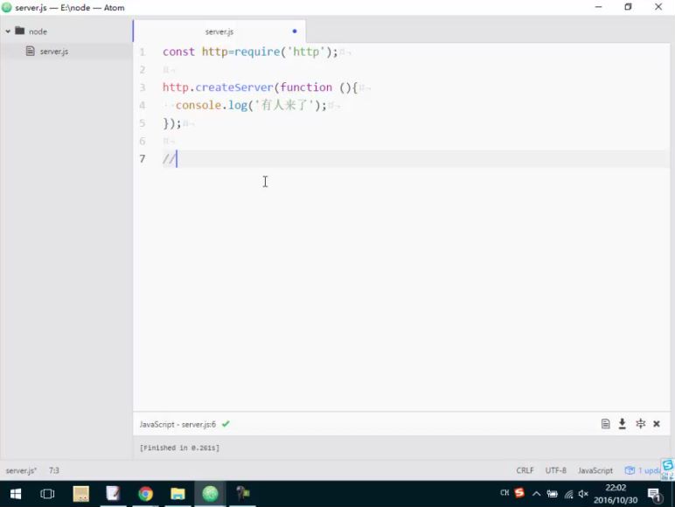Viewport: 675px width, 507px height.
Task: Click the node folder icon
Action: point(20,31)
